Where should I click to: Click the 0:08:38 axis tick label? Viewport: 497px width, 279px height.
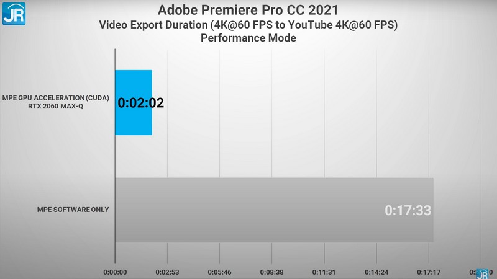tap(271, 272)
